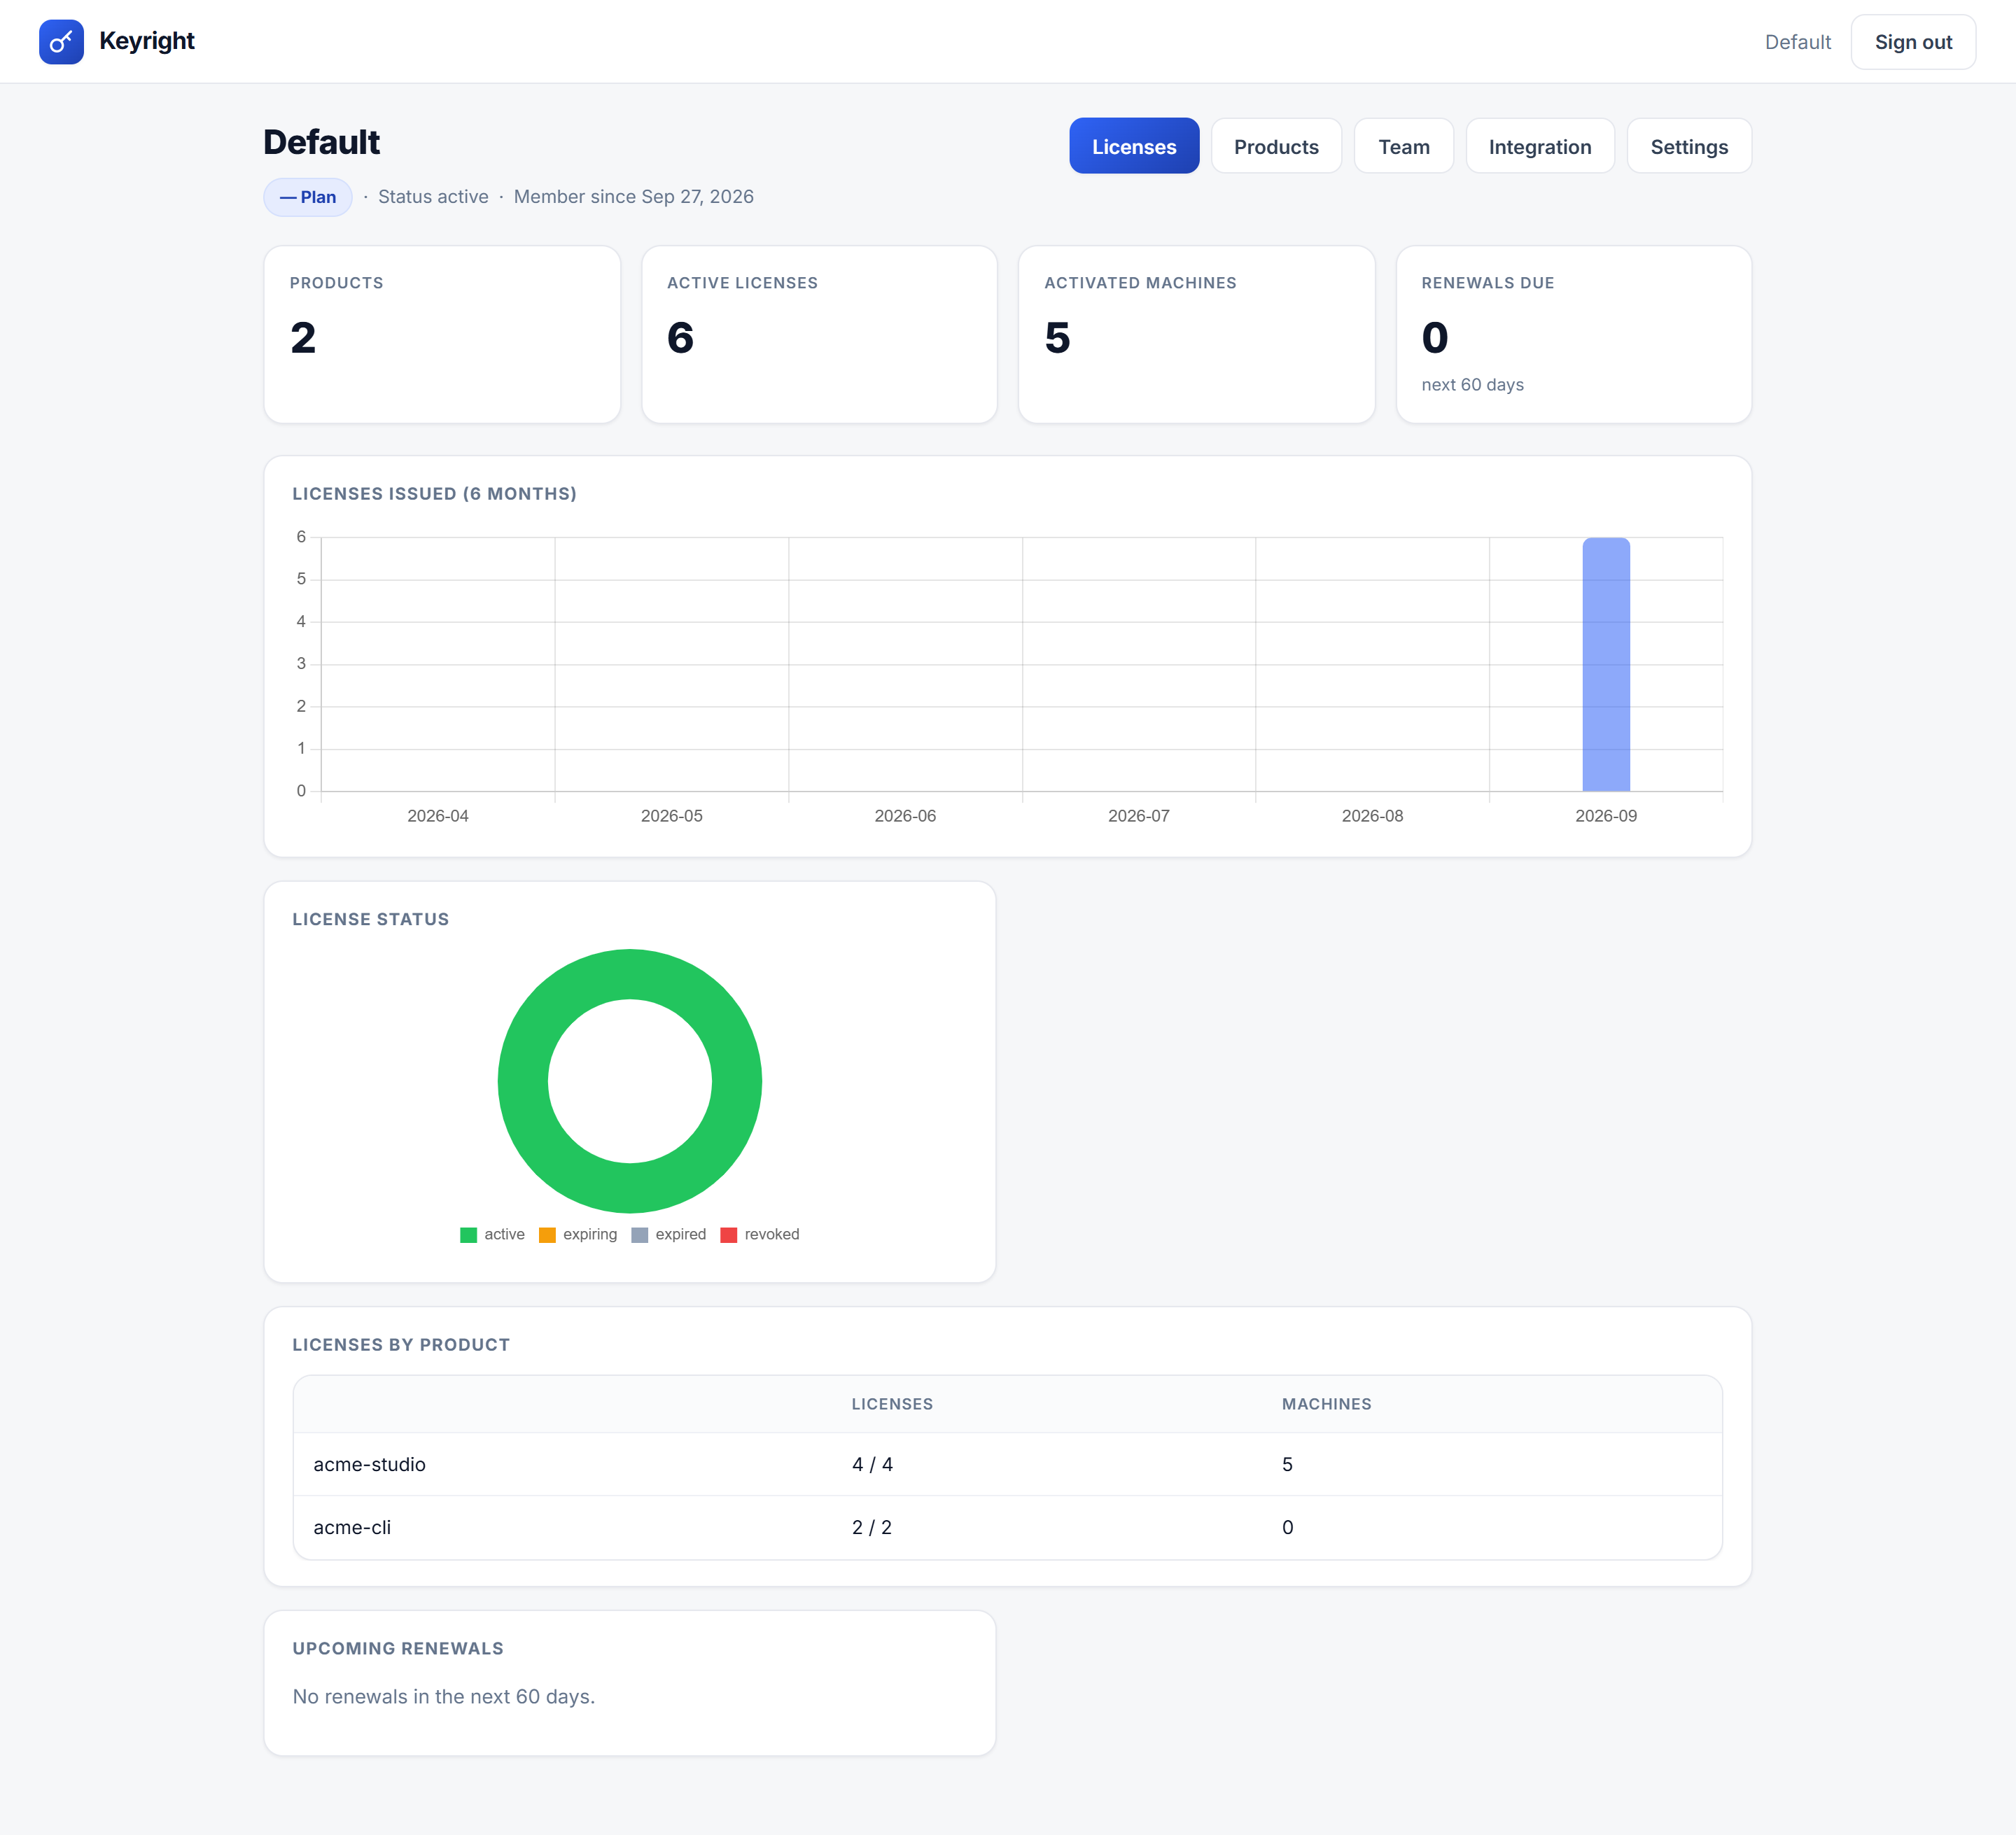Click the Plan badge
This screenshot has height=1835, width=2016.
pos(308,197)
